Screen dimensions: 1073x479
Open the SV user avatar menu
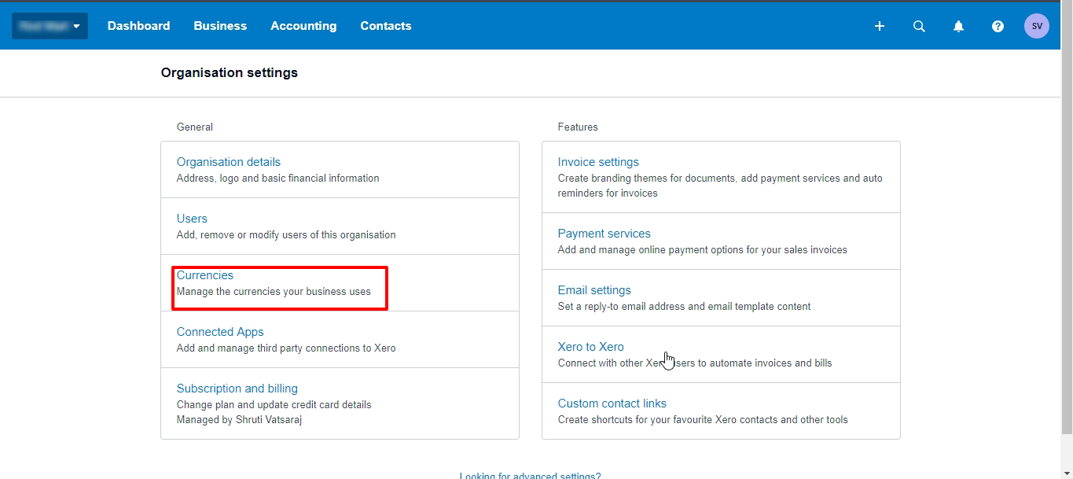pos(1037,26)
